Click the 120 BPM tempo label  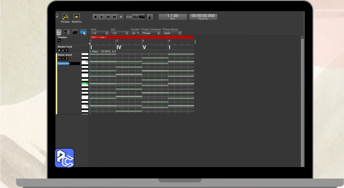pos(105,51)
